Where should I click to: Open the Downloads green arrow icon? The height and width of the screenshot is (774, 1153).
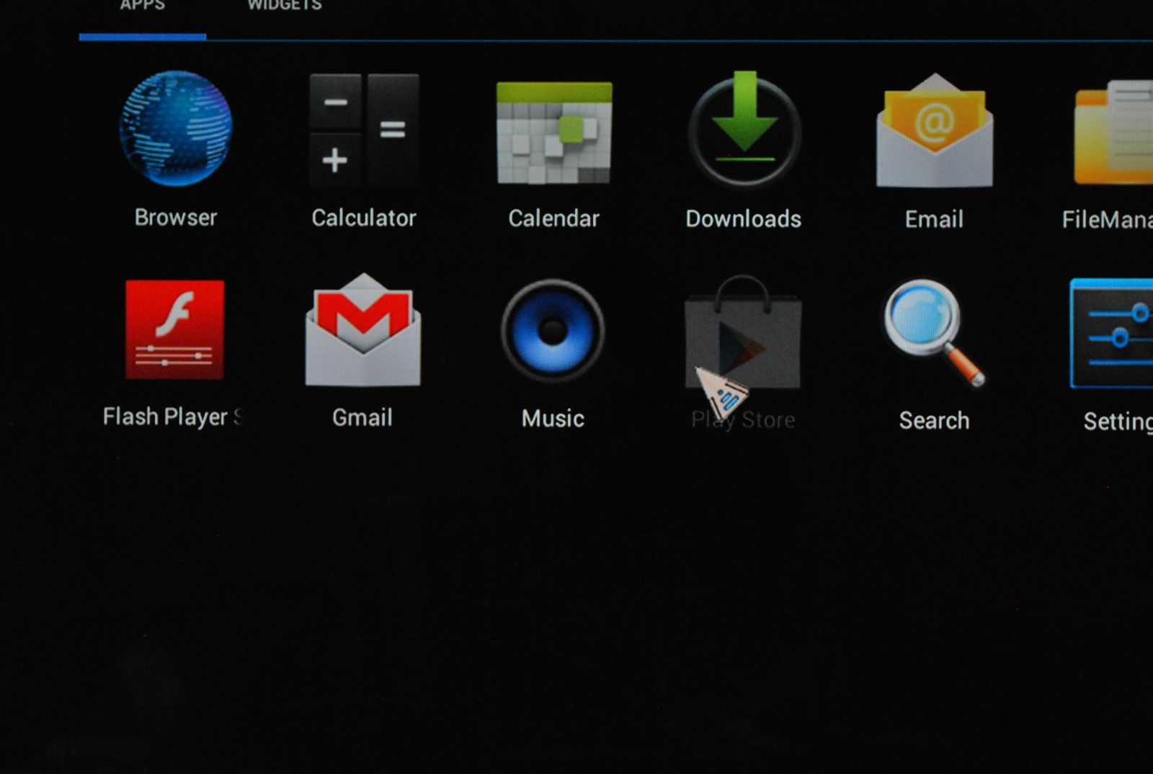pyautogui.click(x=744, y=130)
